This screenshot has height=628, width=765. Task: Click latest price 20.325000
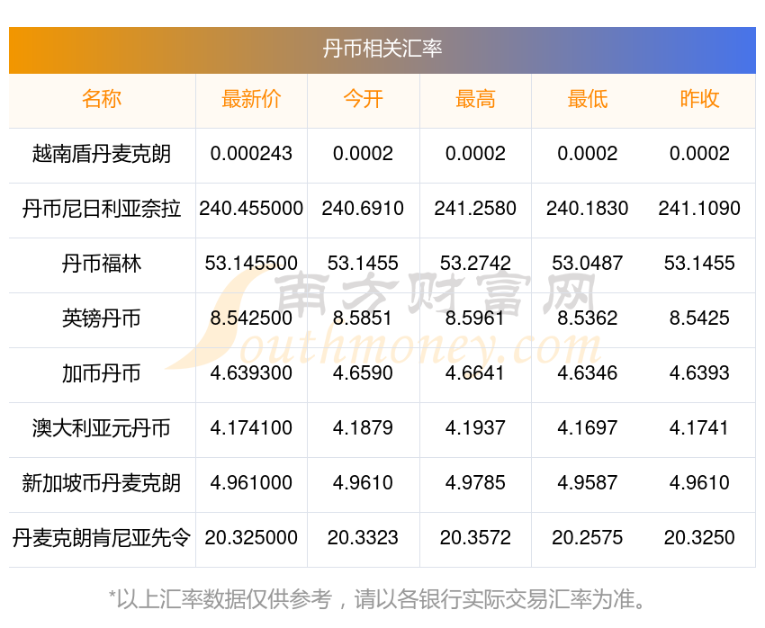tap(251, 538)
